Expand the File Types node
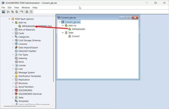 coord(13,54)
